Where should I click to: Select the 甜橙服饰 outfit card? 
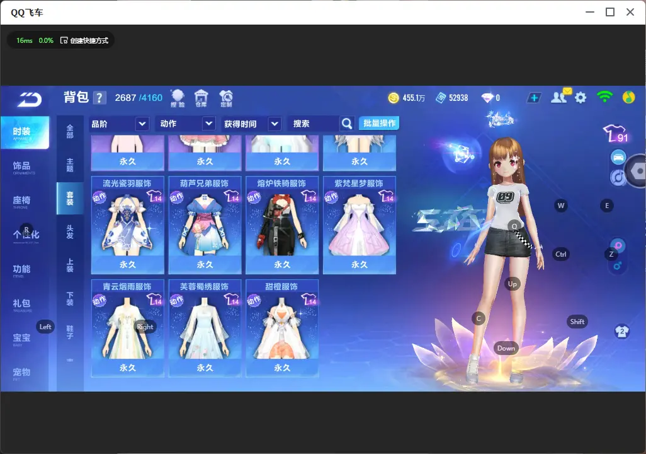pyautogui.click(x=282, y=329)
